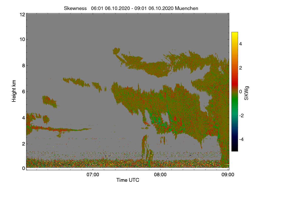The image size is (301, 200).
Task: Click the height tick label '8'
Action: click(x=23, y=65)
